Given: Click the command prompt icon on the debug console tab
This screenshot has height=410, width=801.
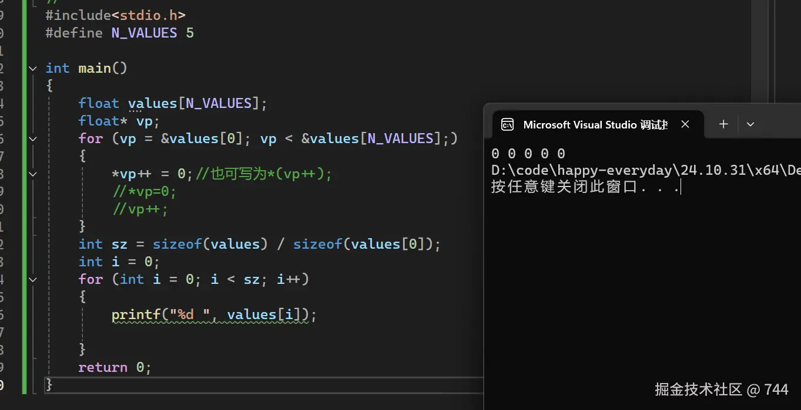Looking at the screenshot, I should tap(507, 124).
